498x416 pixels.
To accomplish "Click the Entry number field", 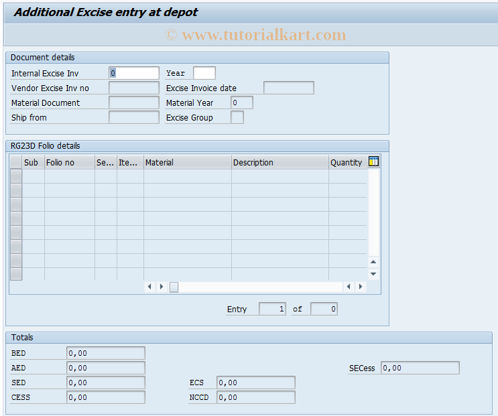I will click(x=273, y=309).
